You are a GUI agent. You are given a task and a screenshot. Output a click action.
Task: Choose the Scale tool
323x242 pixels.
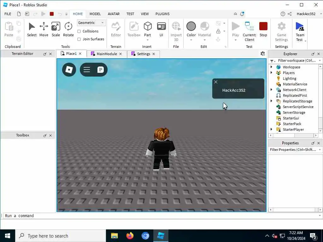click(56, 29)
